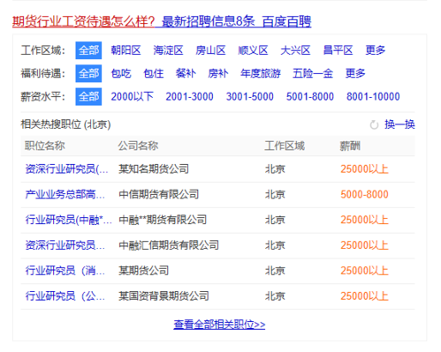The image size is (441, 352).
Task: Open the 资深行业研究员(... job at 某知名期货公司
Action: tap(66, 169)
